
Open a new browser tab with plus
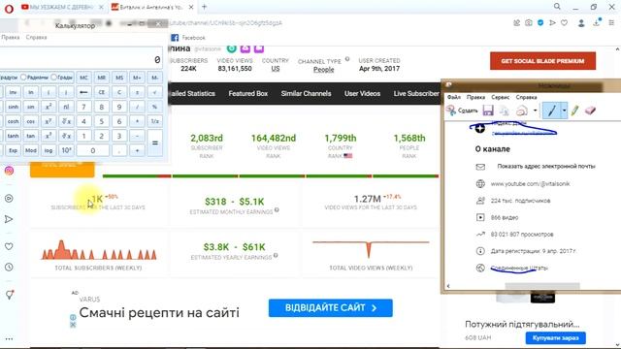pyautogui.click(x=204, y=7)
